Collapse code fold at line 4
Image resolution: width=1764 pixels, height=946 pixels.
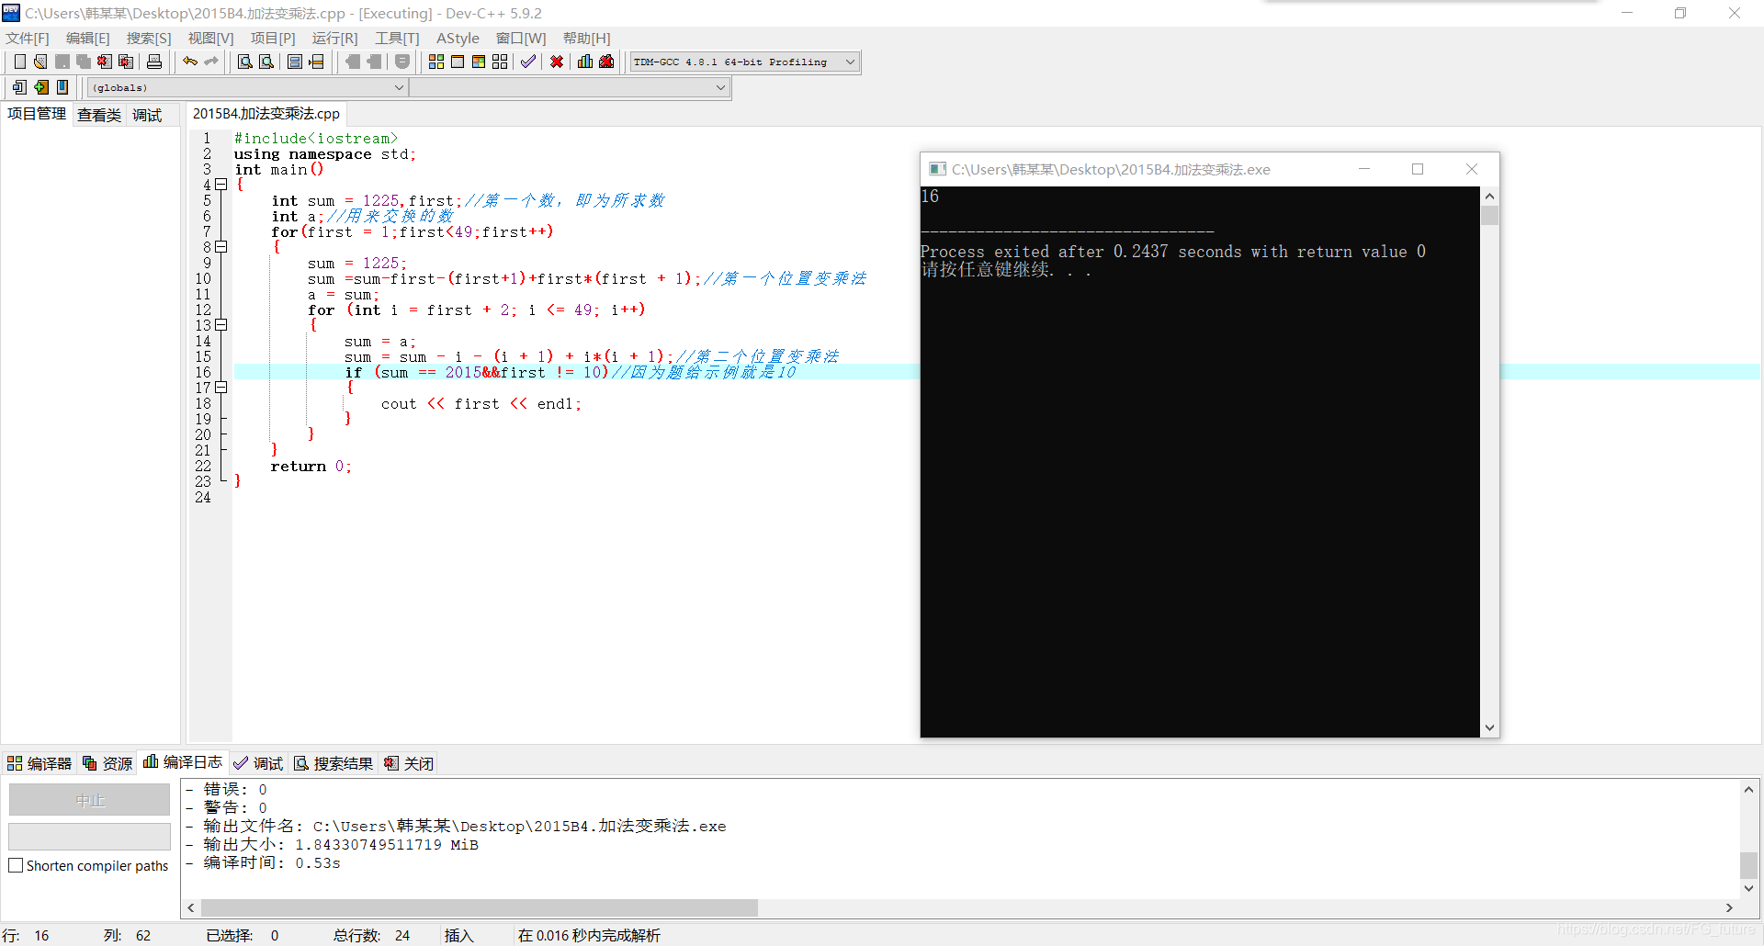pyautogui.click(x=221, y=185)
